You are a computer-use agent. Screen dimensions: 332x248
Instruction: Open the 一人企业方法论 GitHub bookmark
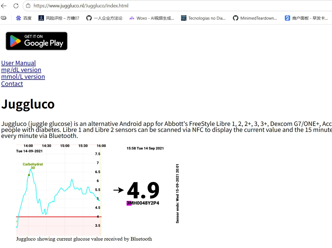(x=104, y=18)
